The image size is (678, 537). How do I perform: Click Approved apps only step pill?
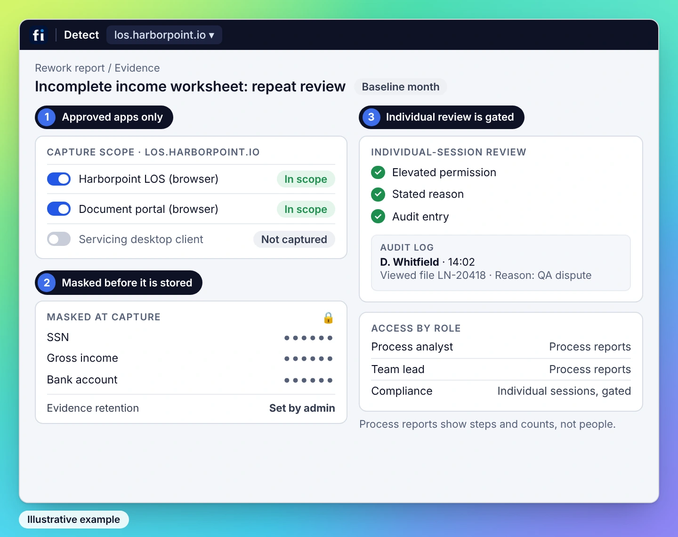pos(104,117)
